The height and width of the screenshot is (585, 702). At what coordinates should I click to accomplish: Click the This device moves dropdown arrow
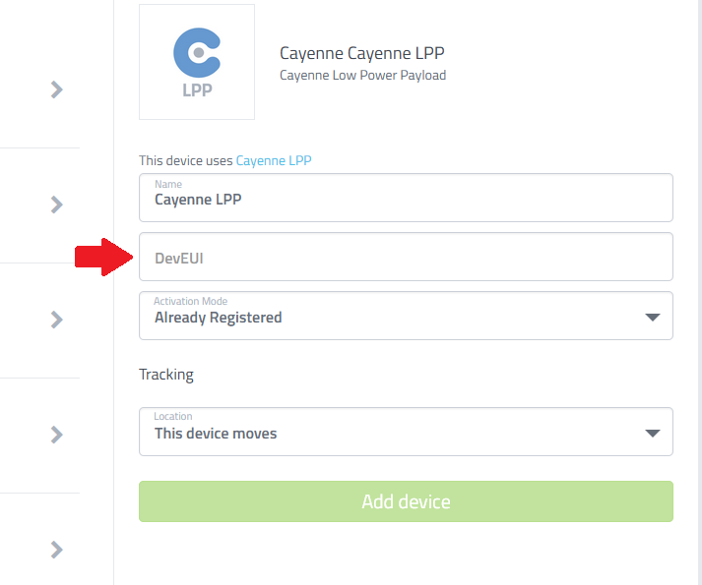(x=653, y=433)
